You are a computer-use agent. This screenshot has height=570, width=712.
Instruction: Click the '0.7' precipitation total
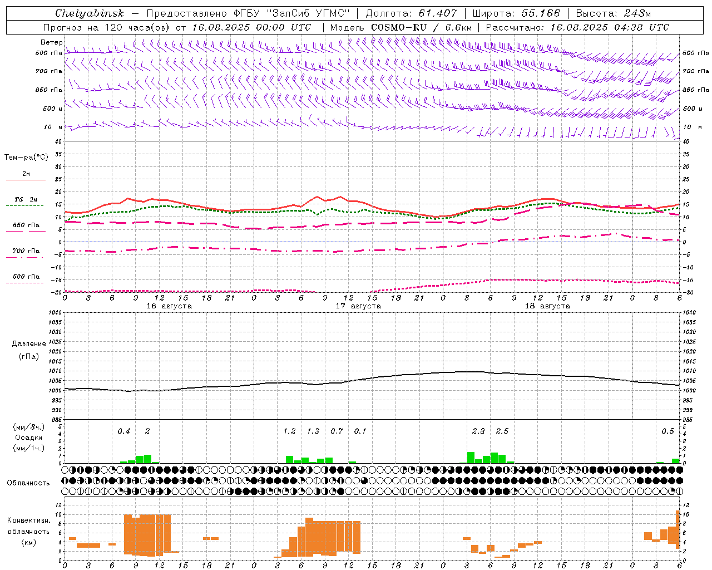click(x=337, y=431)
